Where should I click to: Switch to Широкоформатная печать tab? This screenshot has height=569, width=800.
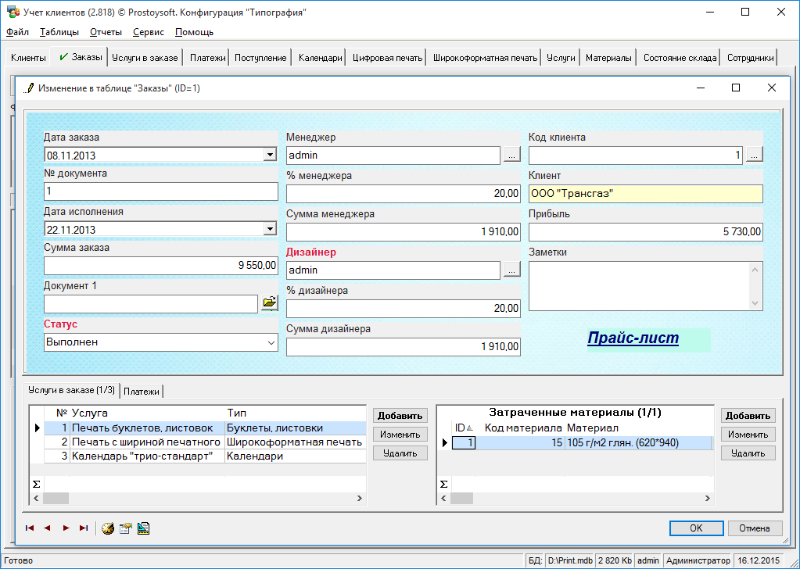(485, 58)
